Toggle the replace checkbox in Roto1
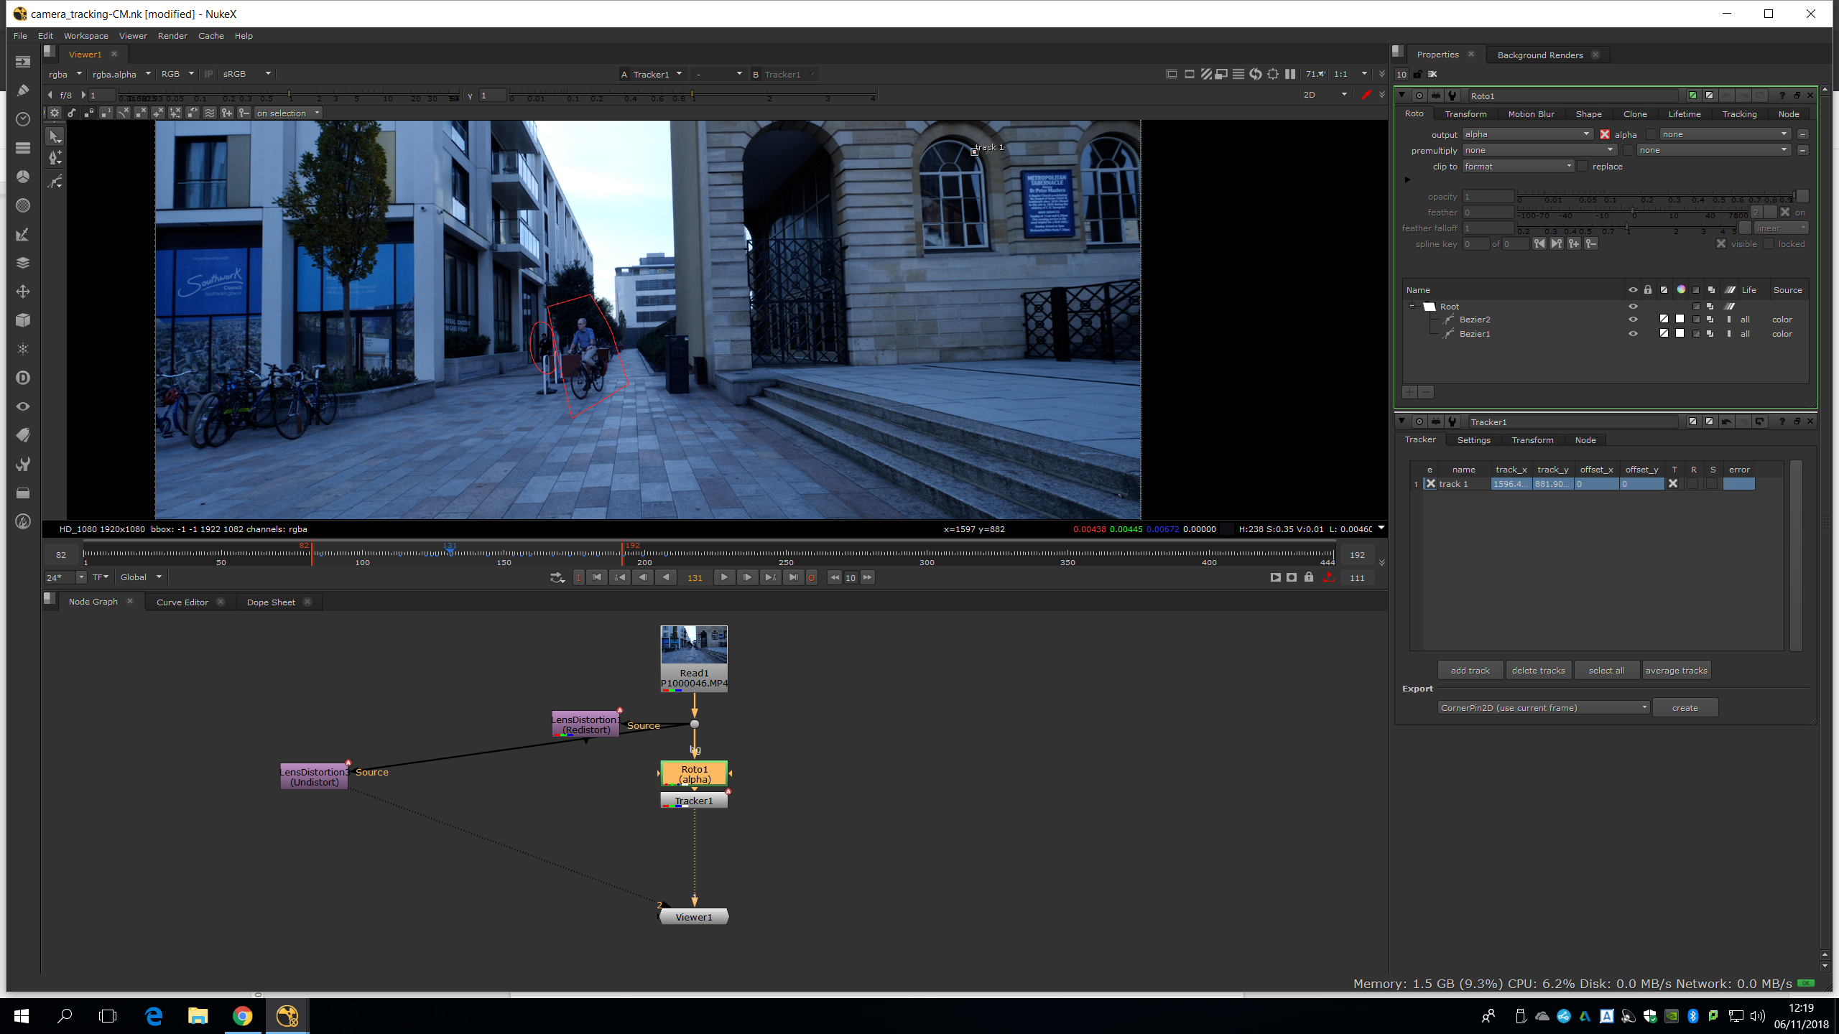The image size is (1839, 1034). 1583,167
